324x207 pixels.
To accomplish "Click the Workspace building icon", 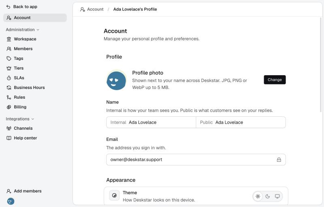I will point(9,39).
